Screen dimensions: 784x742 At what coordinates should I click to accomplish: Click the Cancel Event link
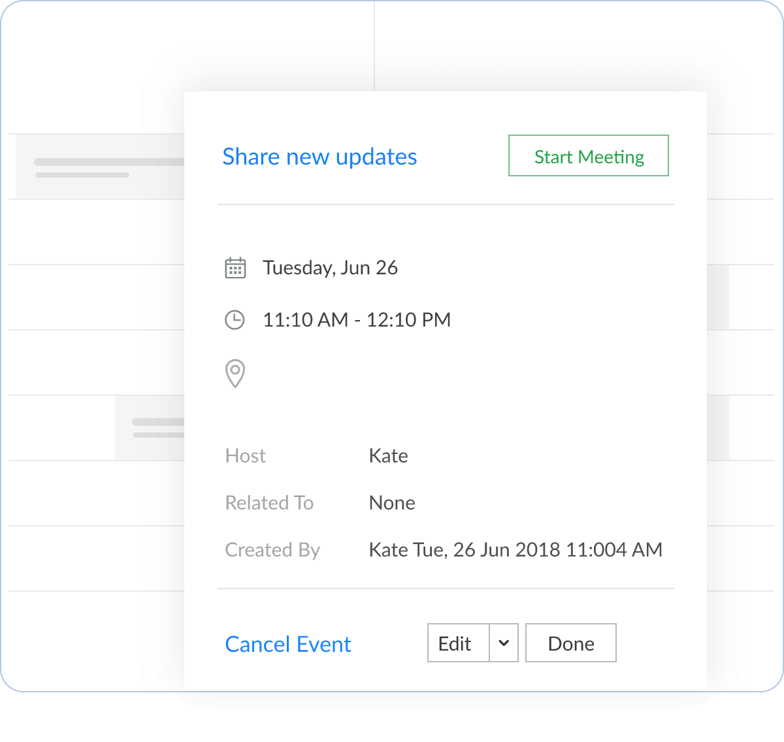click(288, 644)
